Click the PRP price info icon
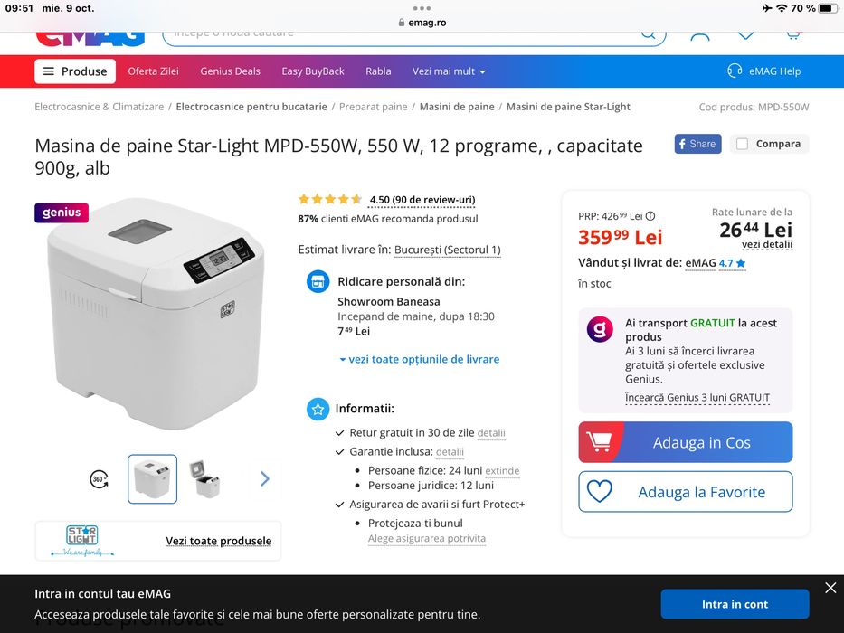Viewport: 844px width, 633px height. coord(650,216)
